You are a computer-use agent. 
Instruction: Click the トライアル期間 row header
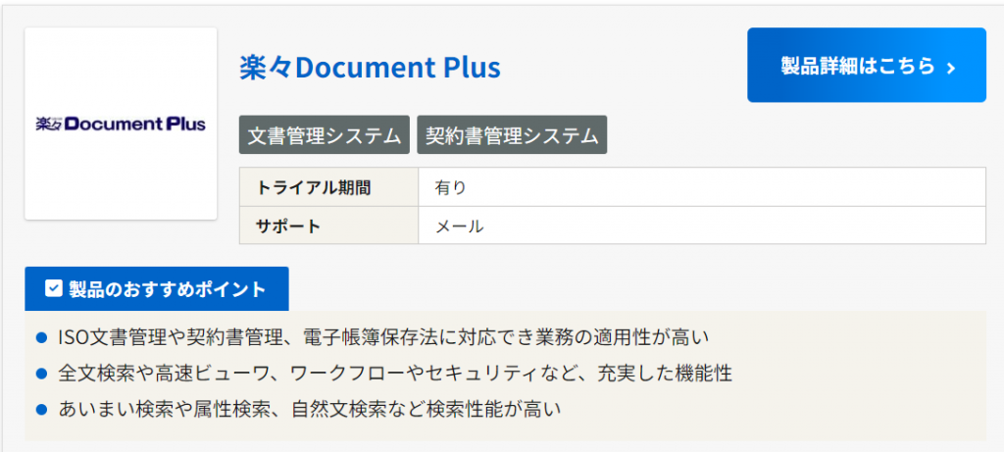pos(314,187)
